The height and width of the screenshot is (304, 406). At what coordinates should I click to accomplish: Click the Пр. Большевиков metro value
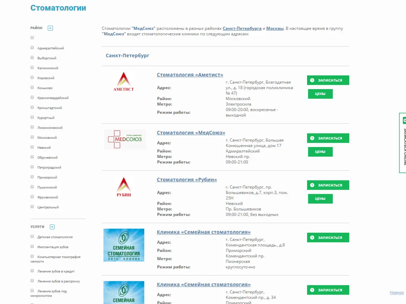tap(244, 209)
